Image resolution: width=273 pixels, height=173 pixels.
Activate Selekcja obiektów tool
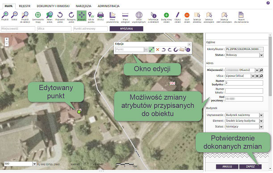coord(197,17)
